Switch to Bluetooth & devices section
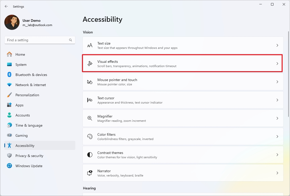This screenshot has width=290, height=196. coord(31,75)
